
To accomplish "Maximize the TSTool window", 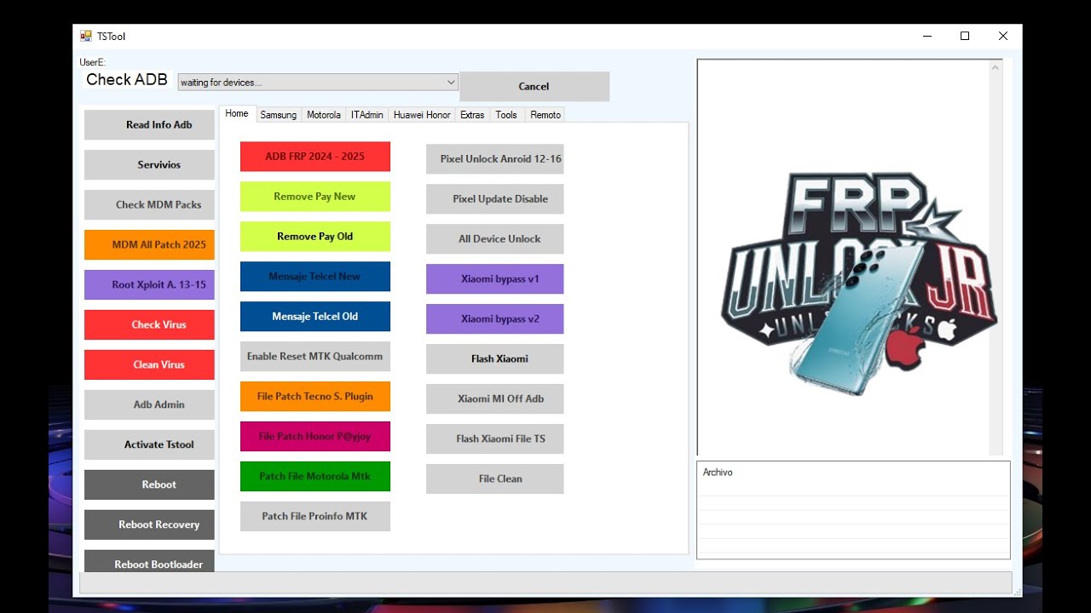I will click(965, 36).
